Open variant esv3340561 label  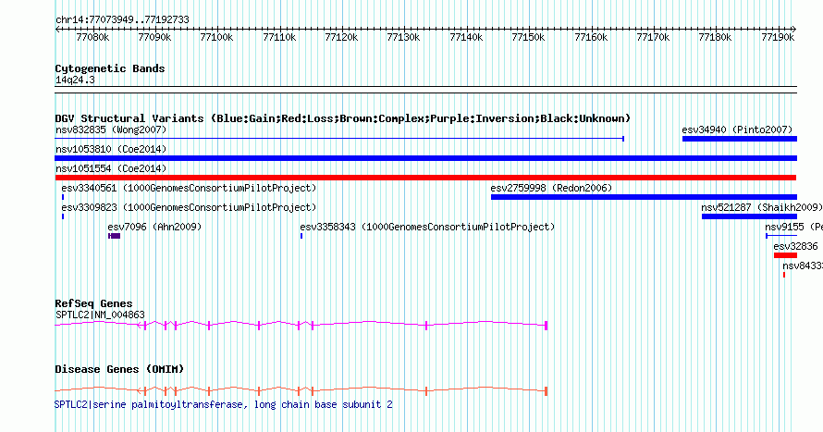(x=189, y=188)
